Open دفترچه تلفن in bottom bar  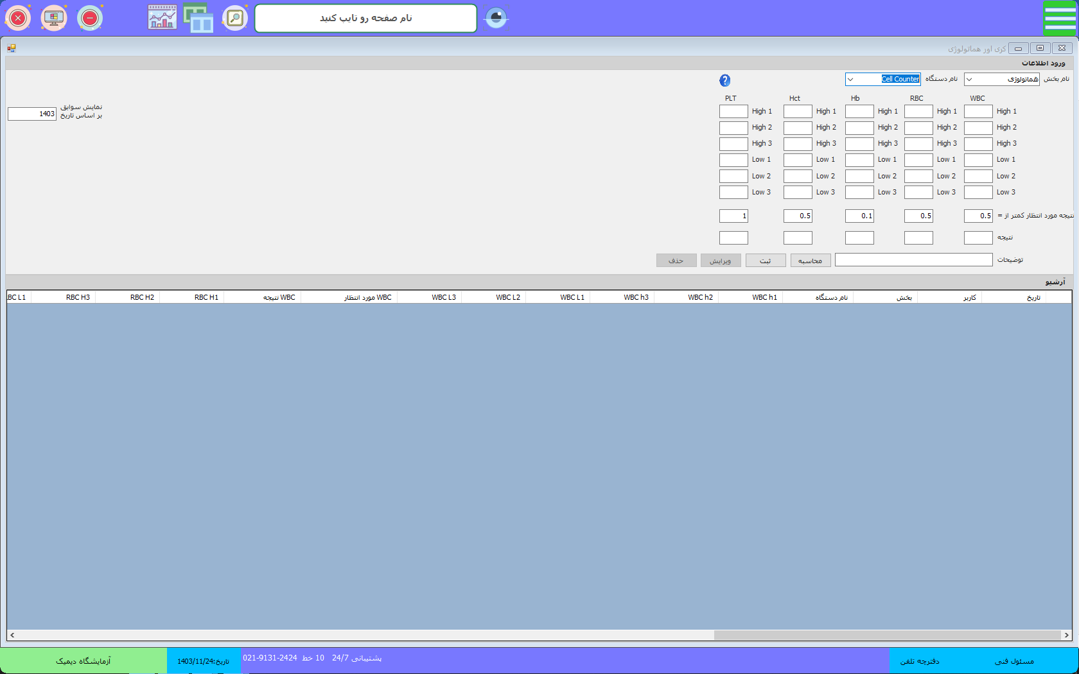[919, 661]
